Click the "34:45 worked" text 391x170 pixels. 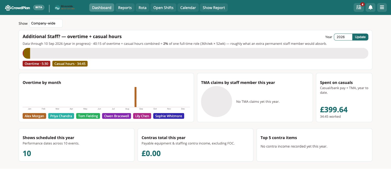click(330, 116)
